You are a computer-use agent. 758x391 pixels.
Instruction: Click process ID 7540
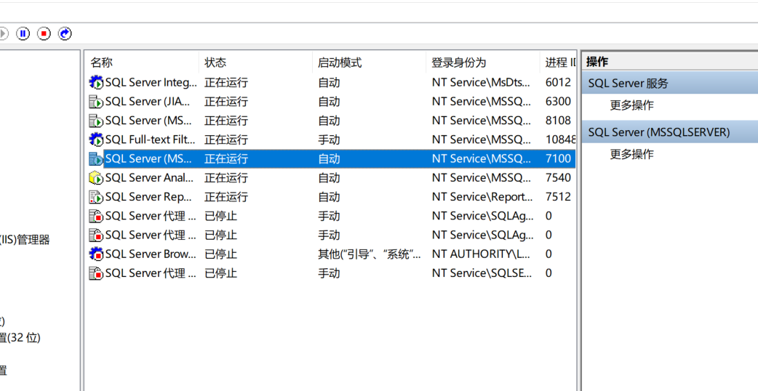click(x=559, y=178)
